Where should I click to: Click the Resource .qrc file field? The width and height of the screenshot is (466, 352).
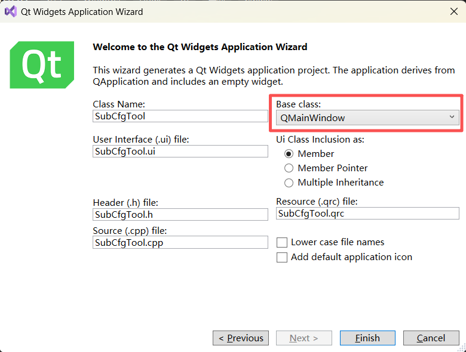[367, 214]
